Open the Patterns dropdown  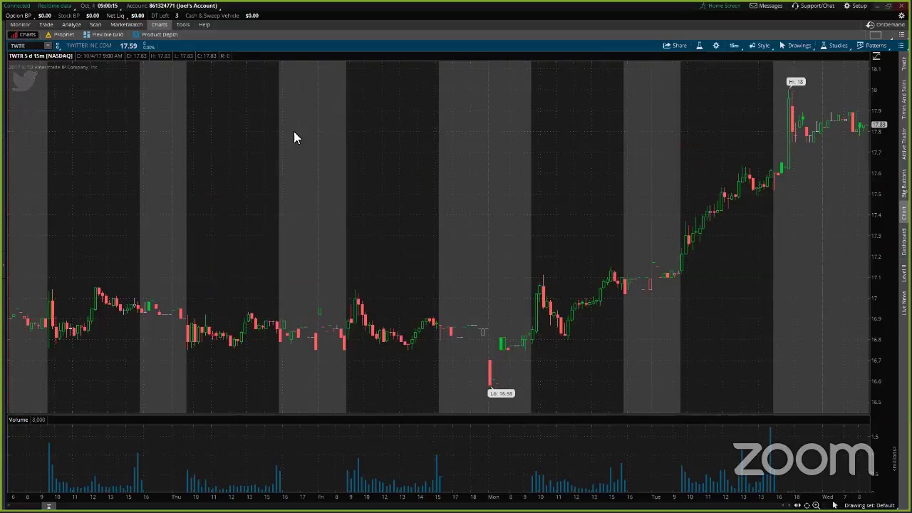871,46
